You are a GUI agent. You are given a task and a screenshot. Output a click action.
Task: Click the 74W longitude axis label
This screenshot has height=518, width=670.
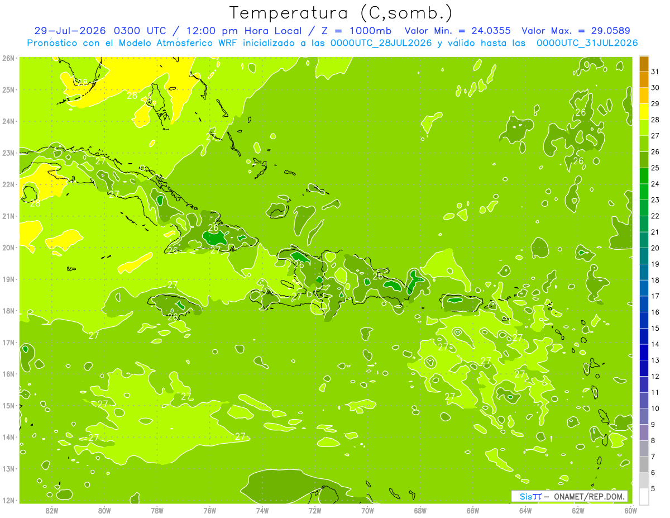pyautogui.click(x=262, y=510)
